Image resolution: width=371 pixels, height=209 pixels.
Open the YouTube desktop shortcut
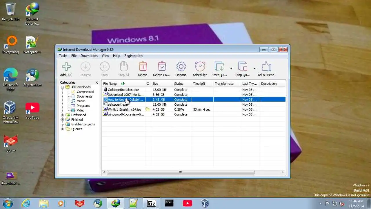(x=32, y=110)
